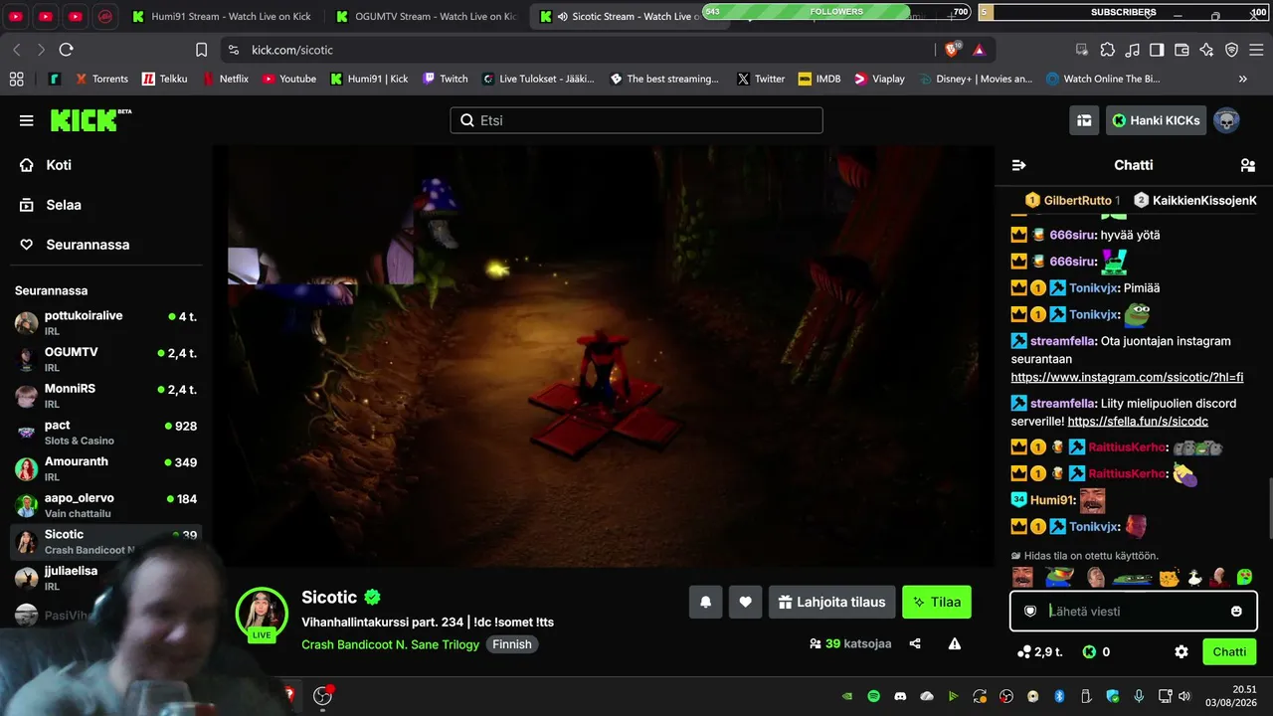Switch to the OGUMTV Stream browser tab
Image resolution: width=1273 pixels, height=716 pixels.
428,16
